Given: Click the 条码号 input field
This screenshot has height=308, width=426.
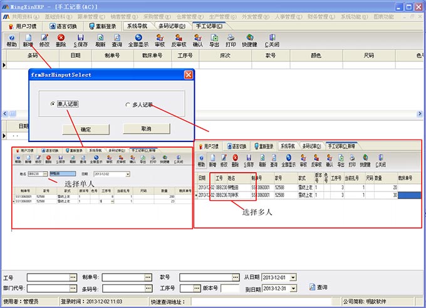Looking at the screenshot, I should point(124,289).
